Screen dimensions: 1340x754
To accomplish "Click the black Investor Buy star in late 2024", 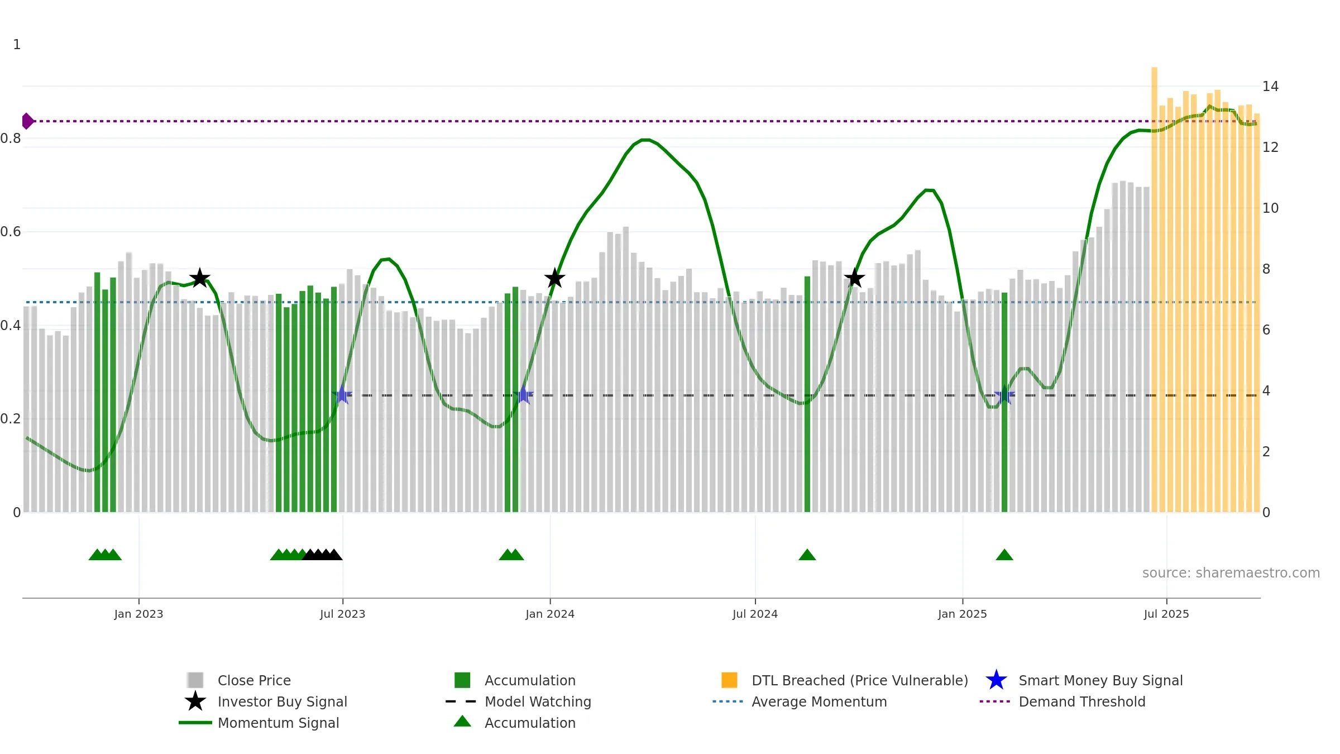I will [x=854, y=278].
